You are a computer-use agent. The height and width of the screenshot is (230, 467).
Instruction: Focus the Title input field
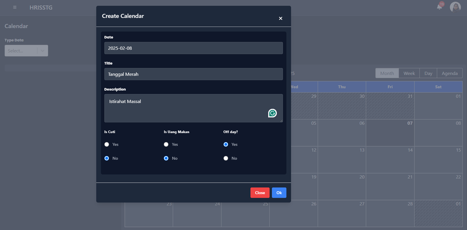(193, 74)
